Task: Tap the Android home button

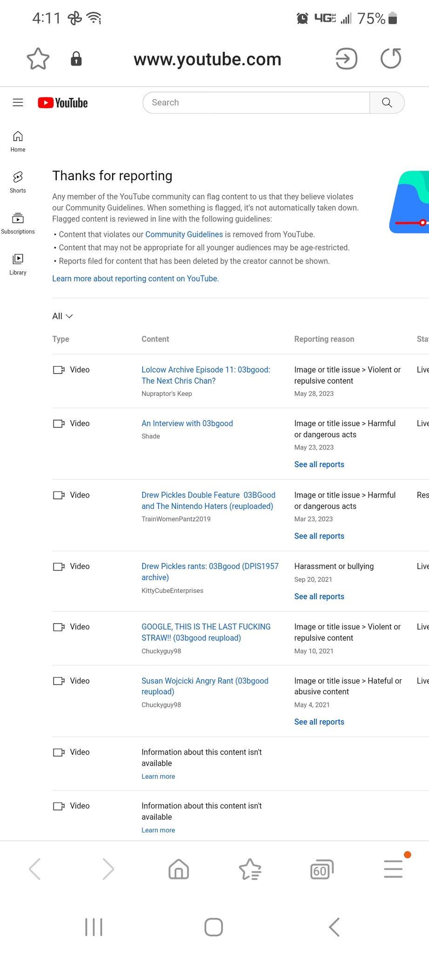Action: pos(214,927)
